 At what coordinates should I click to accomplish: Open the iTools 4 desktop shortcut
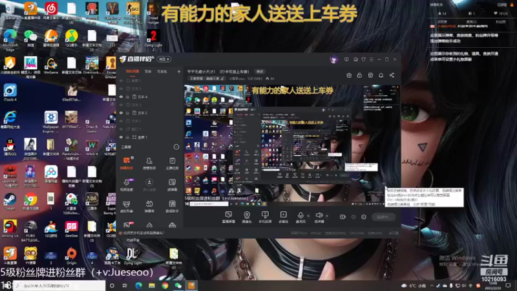10,92
